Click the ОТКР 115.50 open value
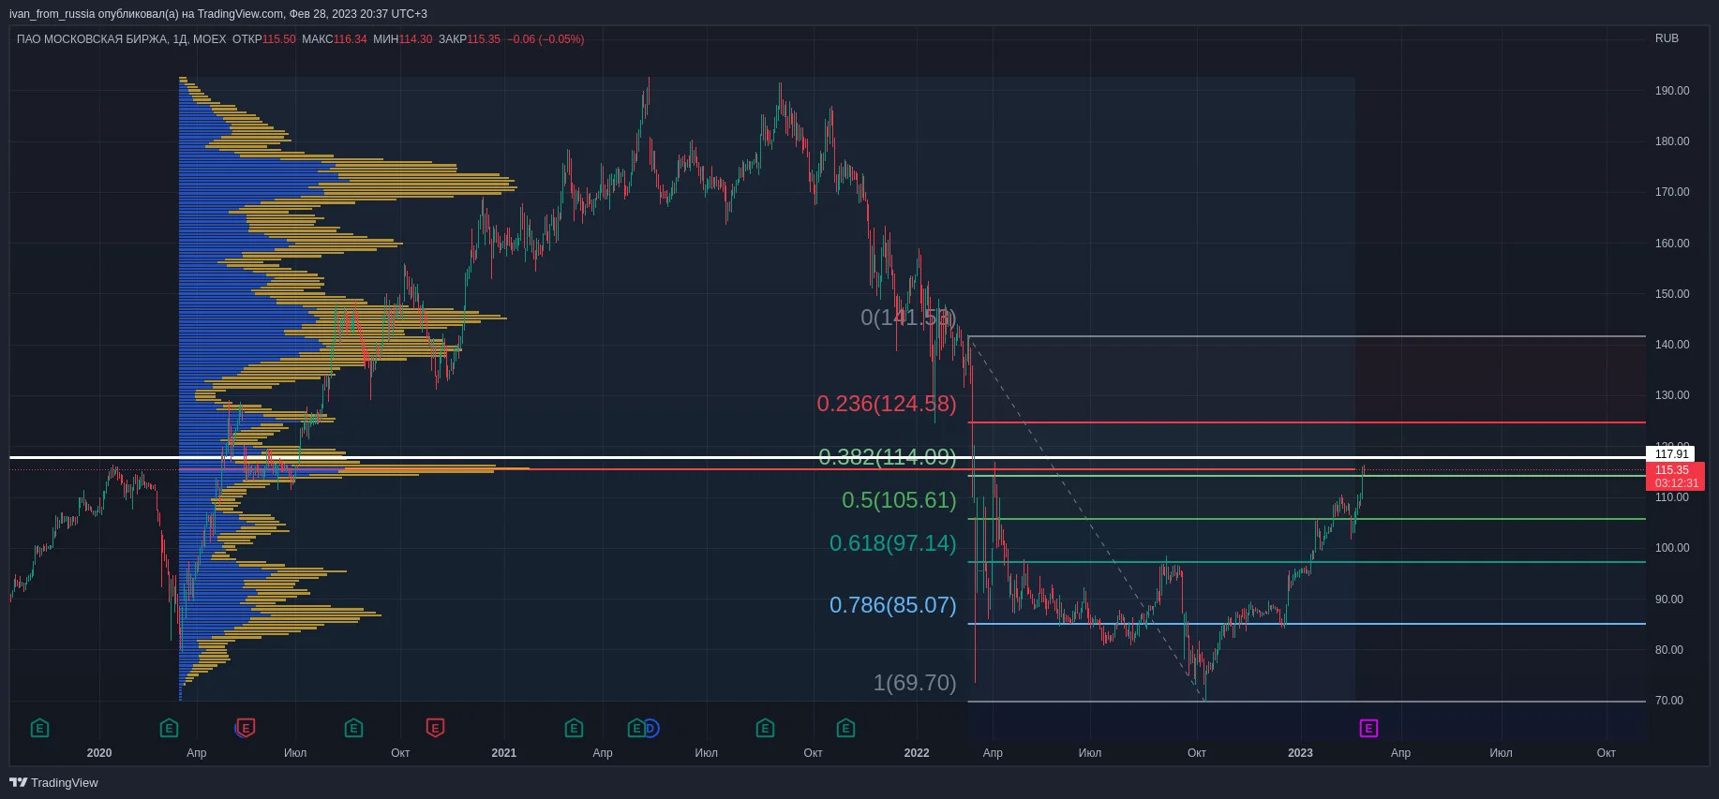Viewport: 1719px width, 799px height. pyautogui.click(x=263, y=39)
